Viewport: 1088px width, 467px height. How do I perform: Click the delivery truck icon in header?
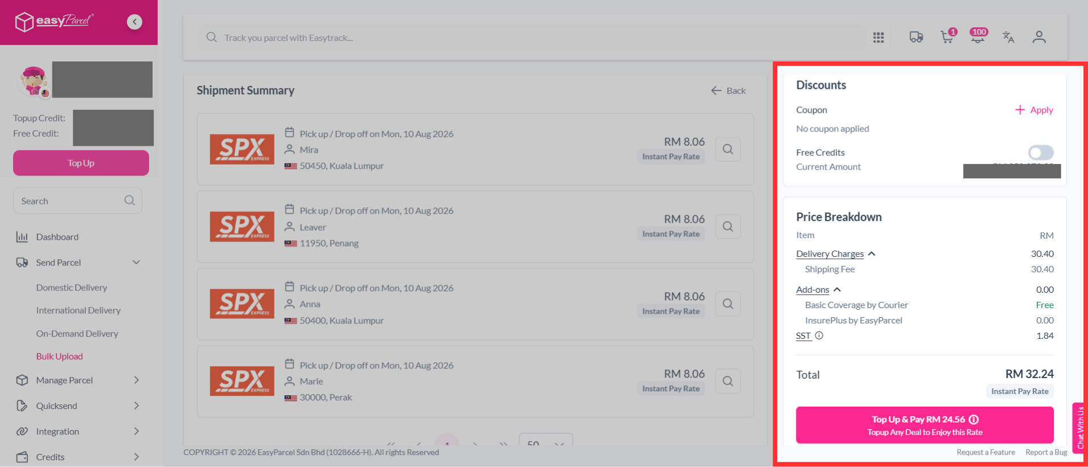[x=916, y=38]
